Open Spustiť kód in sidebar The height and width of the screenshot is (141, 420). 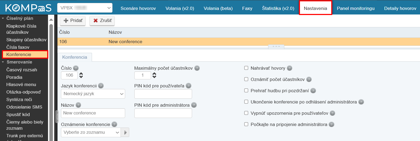[18, 114]
